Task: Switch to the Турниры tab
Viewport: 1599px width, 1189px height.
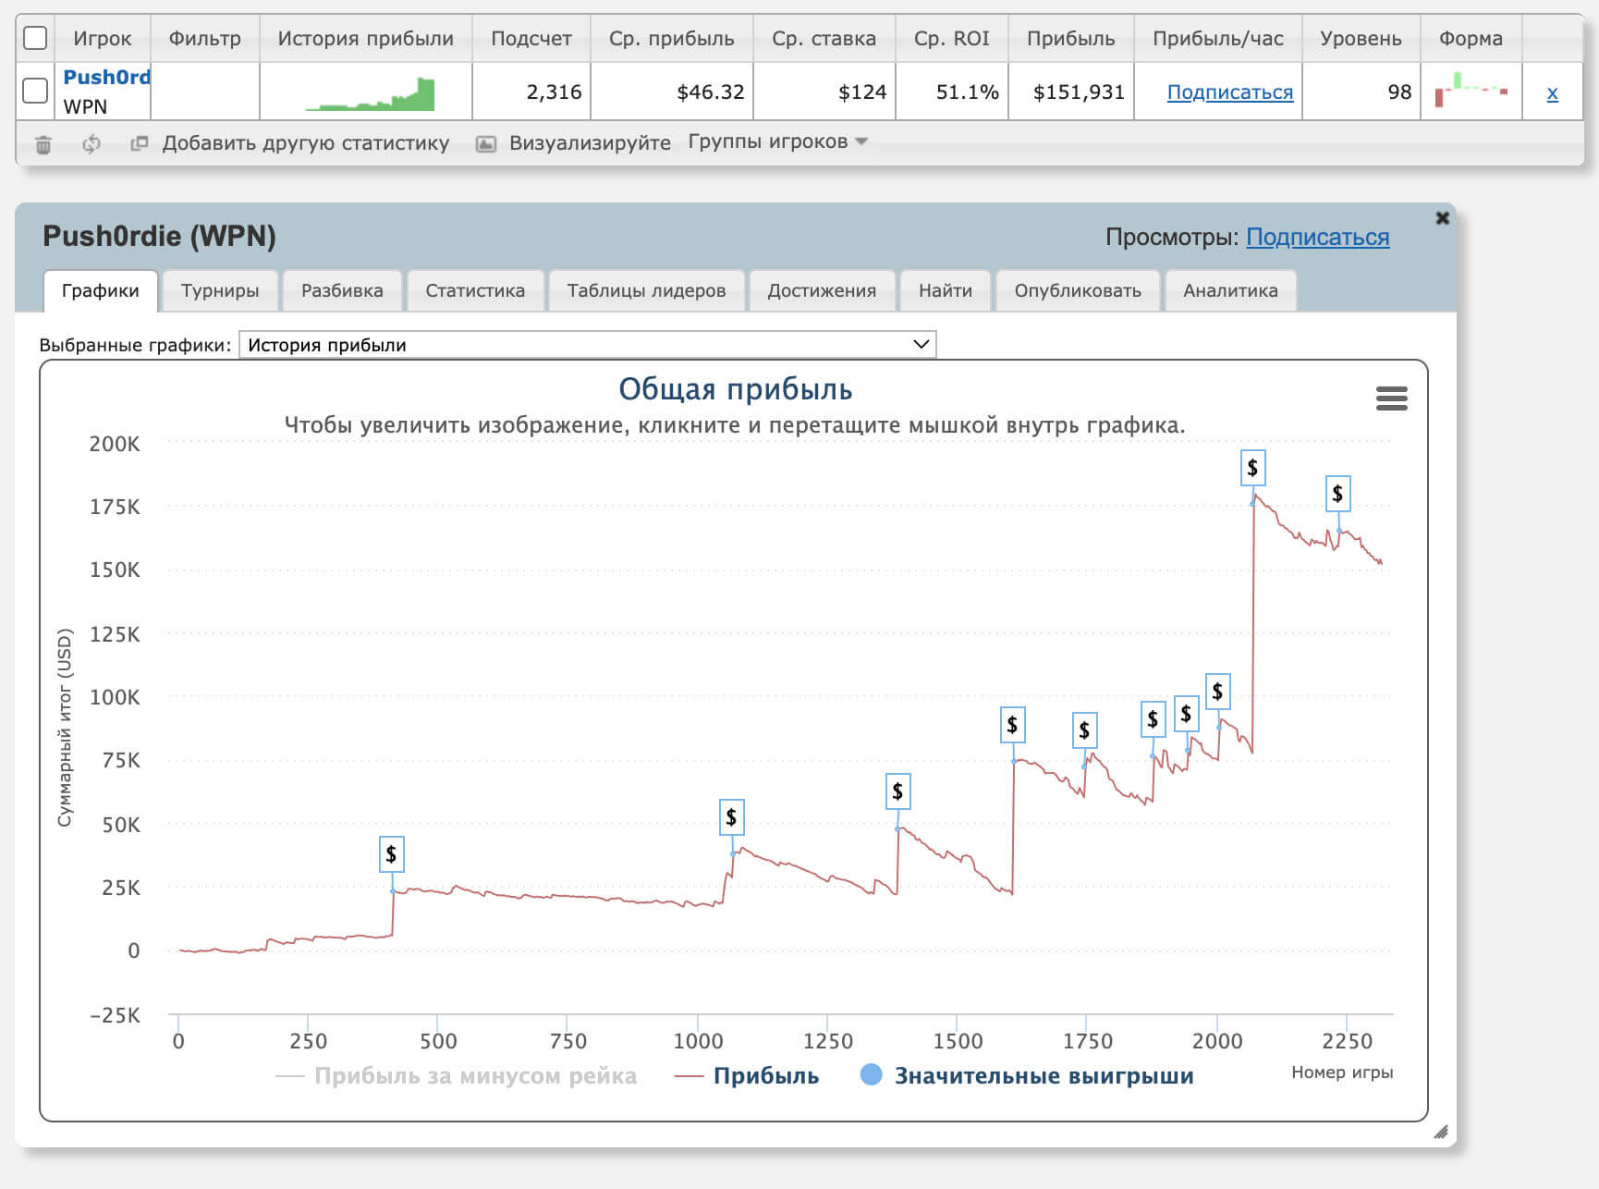Action: click(x=220, y=290)
